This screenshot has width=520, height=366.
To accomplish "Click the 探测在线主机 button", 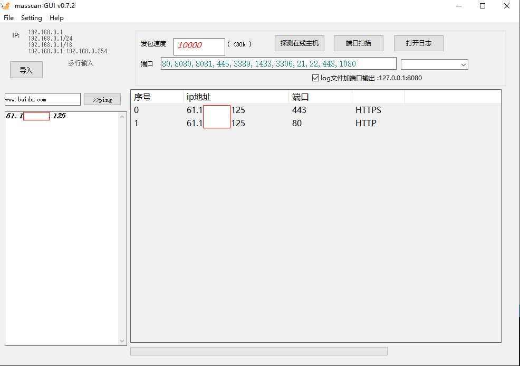I will 299,43.
